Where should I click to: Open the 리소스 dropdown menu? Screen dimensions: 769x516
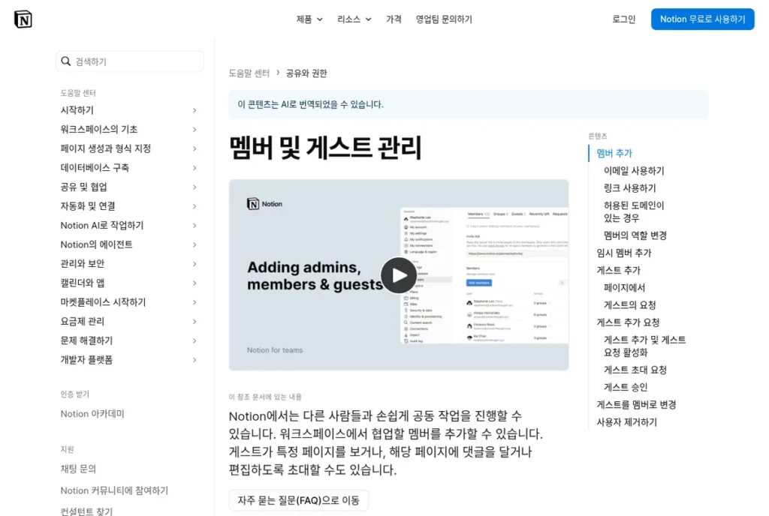pyautogui.click(x=354, y=19)
